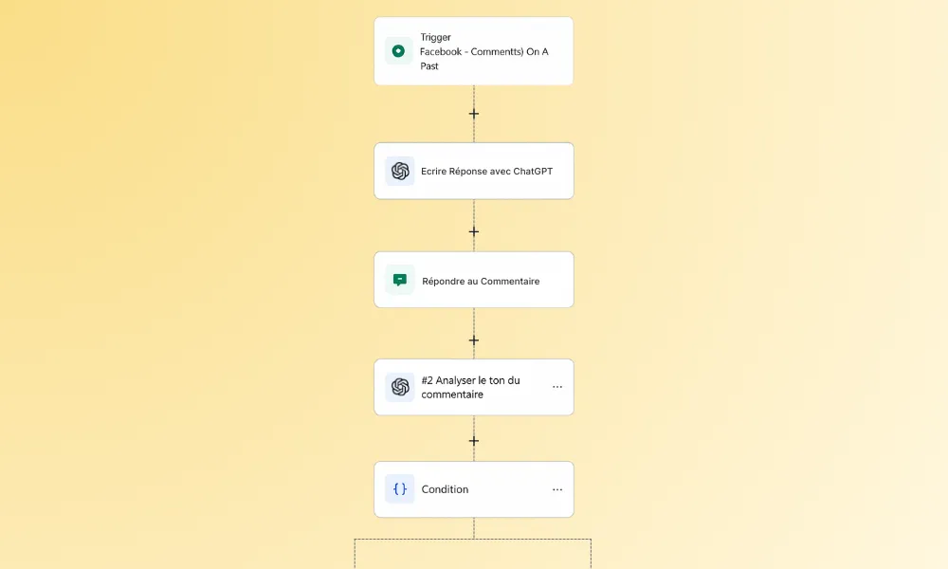Add a step below Répondre au Commentaire
Image resolution: width=948 pixels, height=569 pixels.
pyautogui.click(x=474, y=340)
